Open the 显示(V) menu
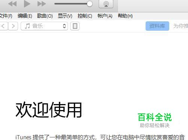This screenshot has height=140, width=188. 65,16
